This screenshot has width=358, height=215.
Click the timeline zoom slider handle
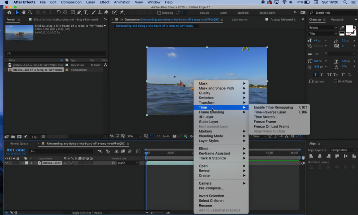click(152, 213)
